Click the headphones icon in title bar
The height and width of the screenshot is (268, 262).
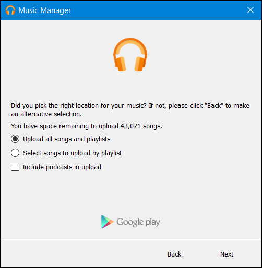(10, 10)
